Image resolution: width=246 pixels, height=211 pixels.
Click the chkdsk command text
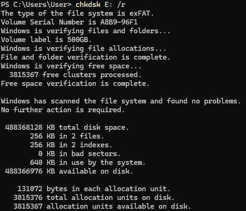pyautogui.click(x=88, y=5)
